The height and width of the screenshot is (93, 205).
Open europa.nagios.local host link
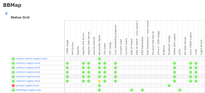point(27,85)
